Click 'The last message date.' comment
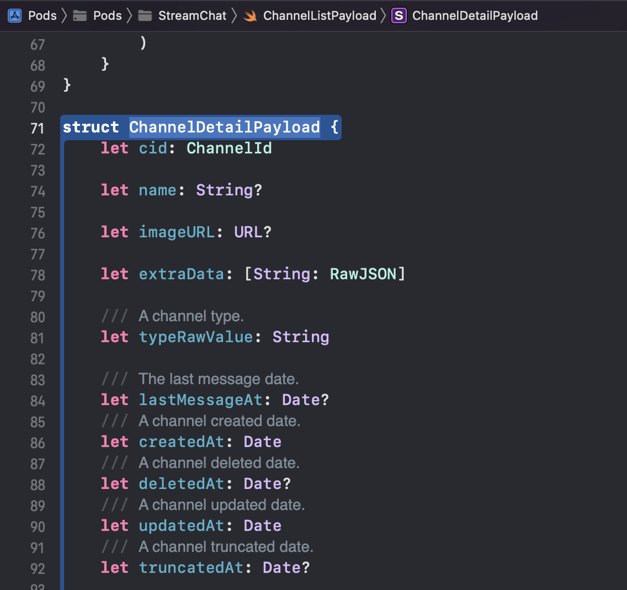This screenshot has height=590, width=627. tap(219, 379)
